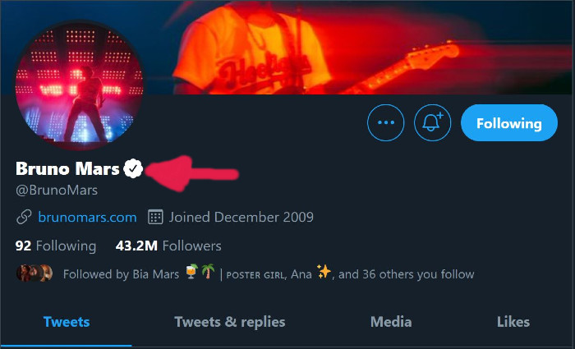Screen dimensions: 575x349
Task: Click the small follower avatars cluster
Action: coord(34,273)
